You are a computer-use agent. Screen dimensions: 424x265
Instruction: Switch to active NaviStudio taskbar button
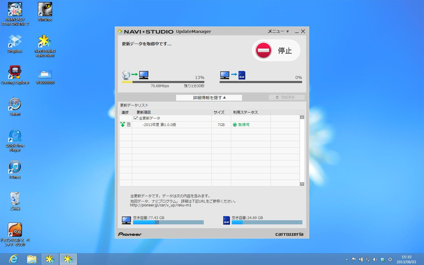tap(68, 259)
